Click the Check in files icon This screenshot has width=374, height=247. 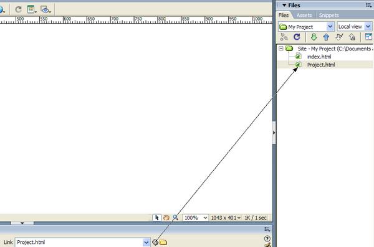coord(352,37)
